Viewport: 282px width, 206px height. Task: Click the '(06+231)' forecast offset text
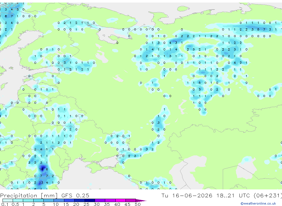tap(268, 195)
